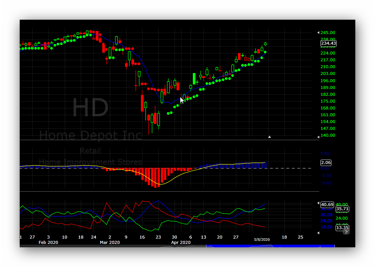Click the 196.00 price axis value

coord(328,81)
